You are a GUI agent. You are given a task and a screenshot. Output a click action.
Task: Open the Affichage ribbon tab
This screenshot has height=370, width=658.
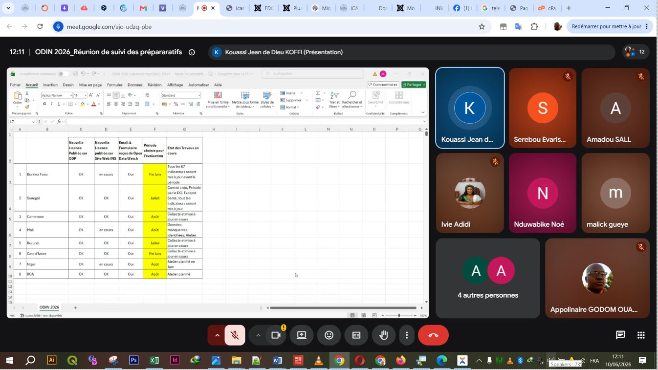175,85
